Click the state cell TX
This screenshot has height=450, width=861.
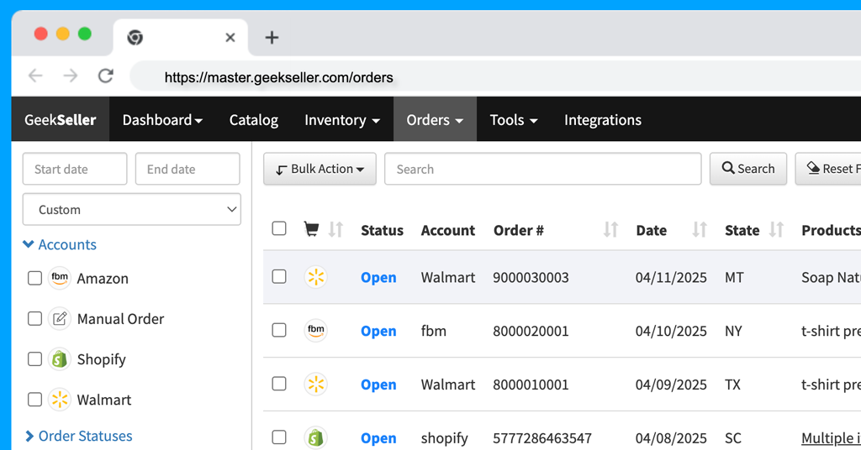coord(732,385)
